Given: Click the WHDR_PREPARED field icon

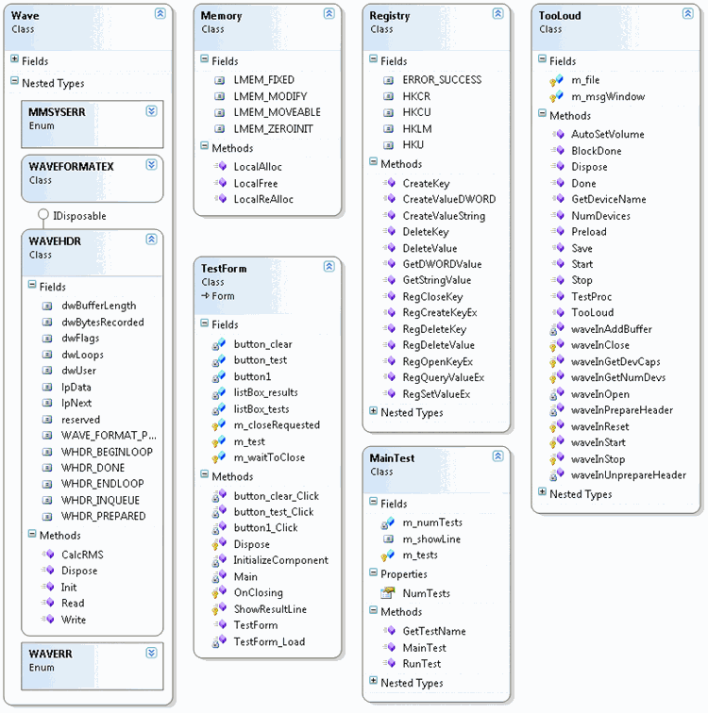Looking at the screenshot, I should (x=47, y=517).
